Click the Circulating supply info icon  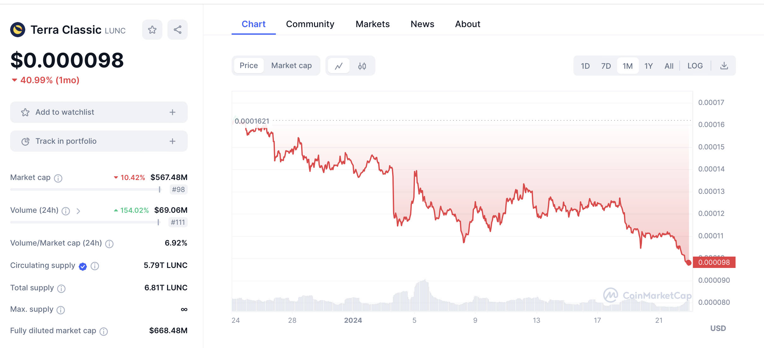pyautogui.click(x=95, y=266)
